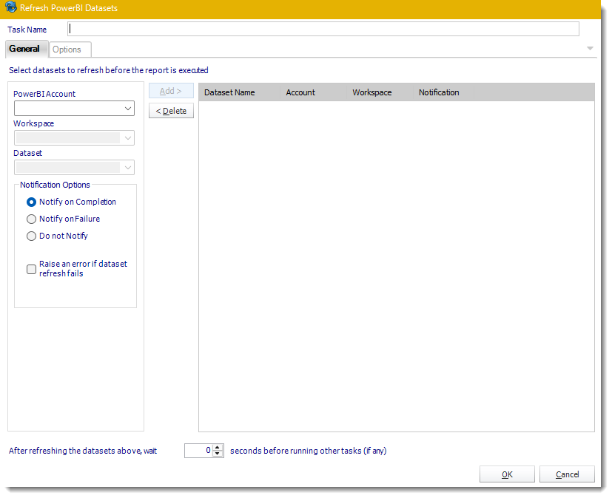Increase wait seconds with the up arrow

pyautogui.click(x=218, y=447)
